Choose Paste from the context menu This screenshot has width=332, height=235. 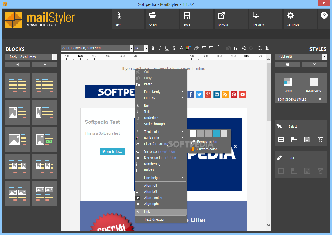coord(161,84)
